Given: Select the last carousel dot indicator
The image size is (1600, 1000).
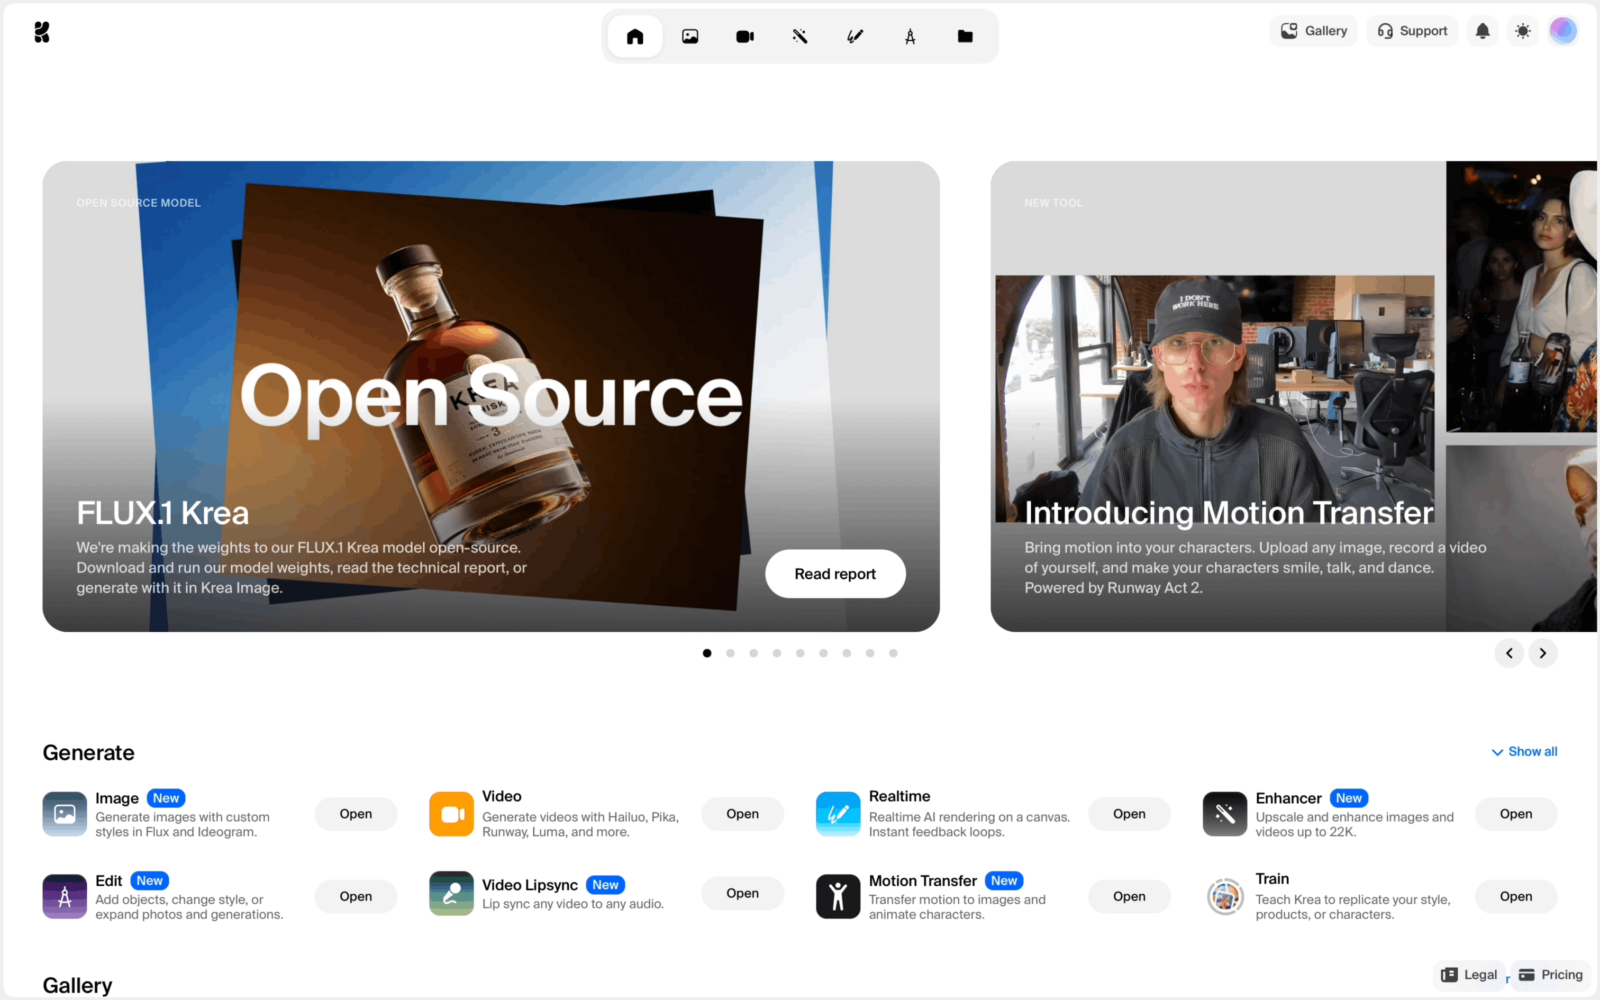Looking at the screenshot, I should (893, 653).
